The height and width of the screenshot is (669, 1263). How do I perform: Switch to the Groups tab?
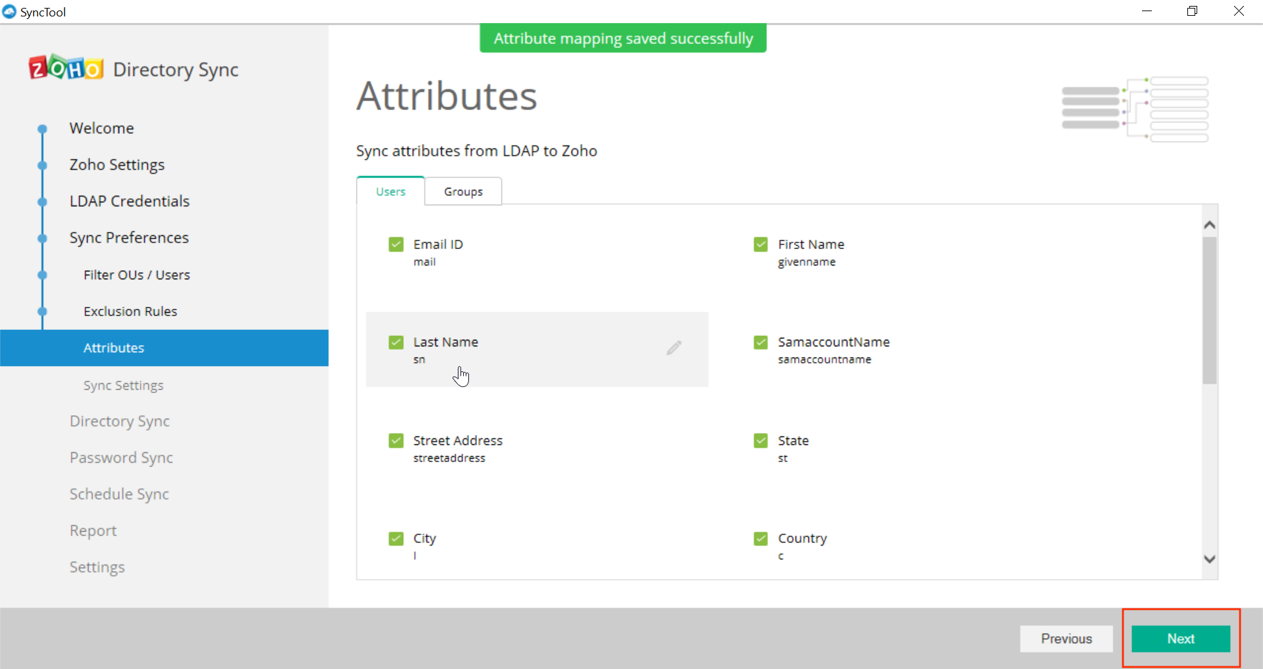point(463,191)
